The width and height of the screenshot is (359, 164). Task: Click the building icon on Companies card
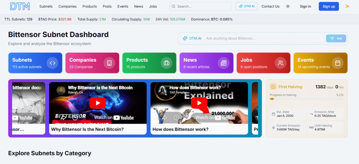click(x=109, y=63)
